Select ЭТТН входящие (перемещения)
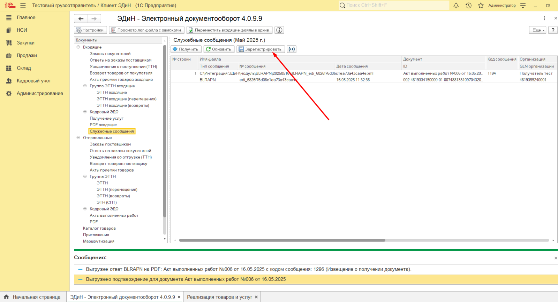This screenshot has height=302, width=558. click(x=127, y=99)
